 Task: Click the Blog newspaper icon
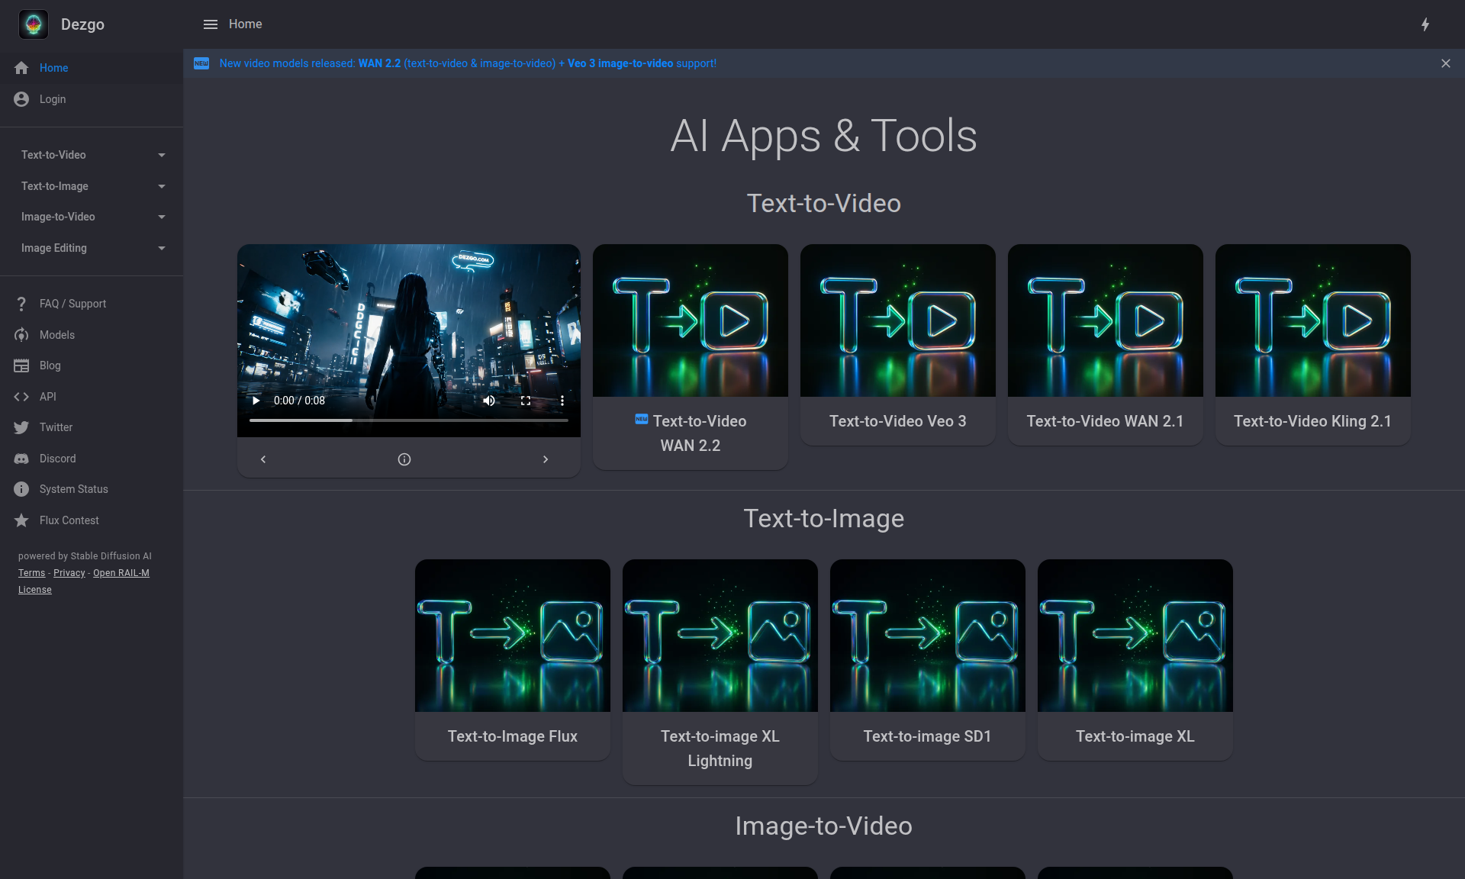pyautogui.click(x=21, y=365)
